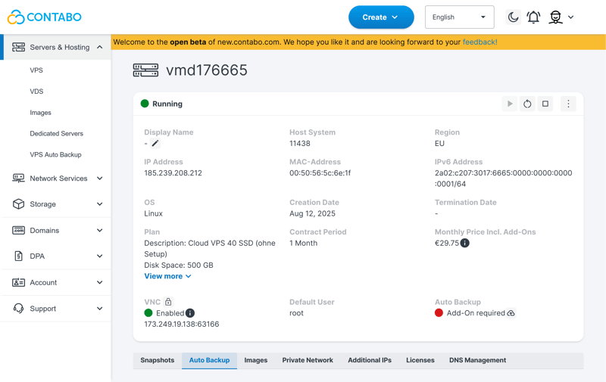Click the restart server icon
Viewport: 606px width, 382px height.
(527, 104)
